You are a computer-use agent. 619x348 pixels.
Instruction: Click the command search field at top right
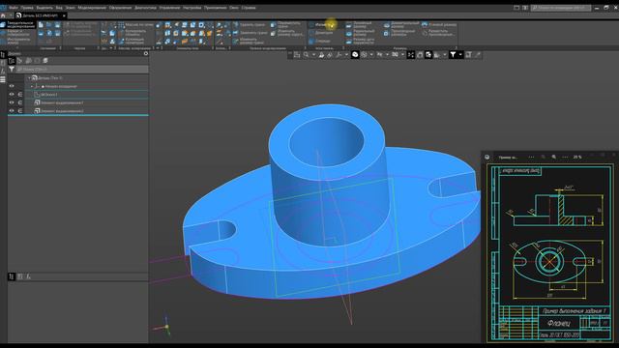[x=561, y=8]
